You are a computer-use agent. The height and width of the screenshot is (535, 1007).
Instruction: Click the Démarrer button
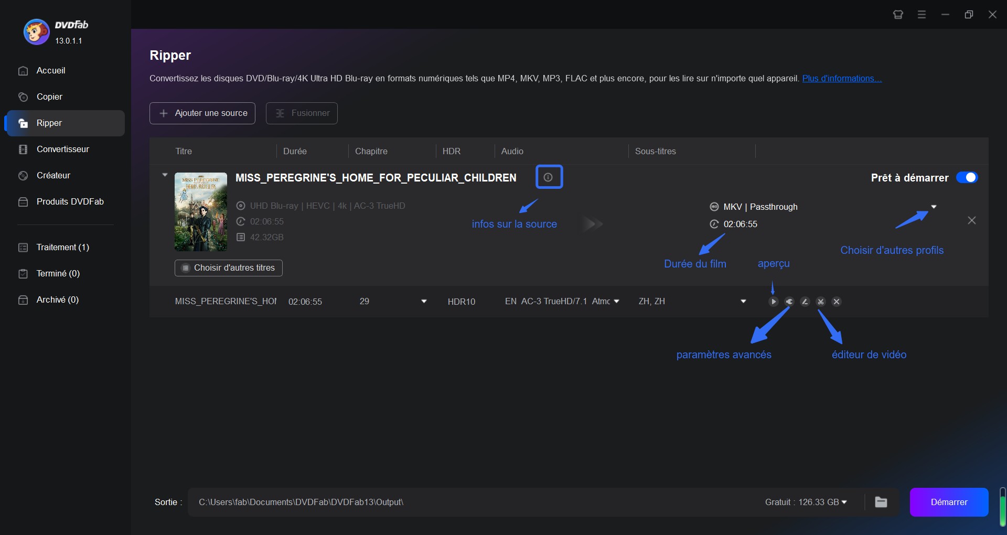[x=949, y=502]
